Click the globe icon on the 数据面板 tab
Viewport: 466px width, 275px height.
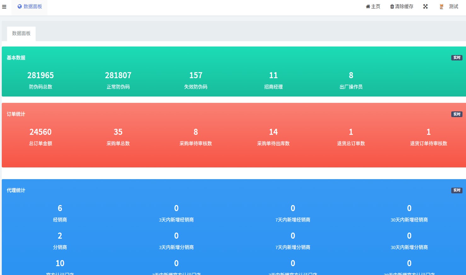(20, 7)
